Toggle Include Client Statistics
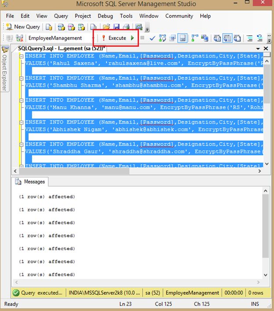Image resolution: width=274 pixels, height=311 pixels. coord(205,38)
